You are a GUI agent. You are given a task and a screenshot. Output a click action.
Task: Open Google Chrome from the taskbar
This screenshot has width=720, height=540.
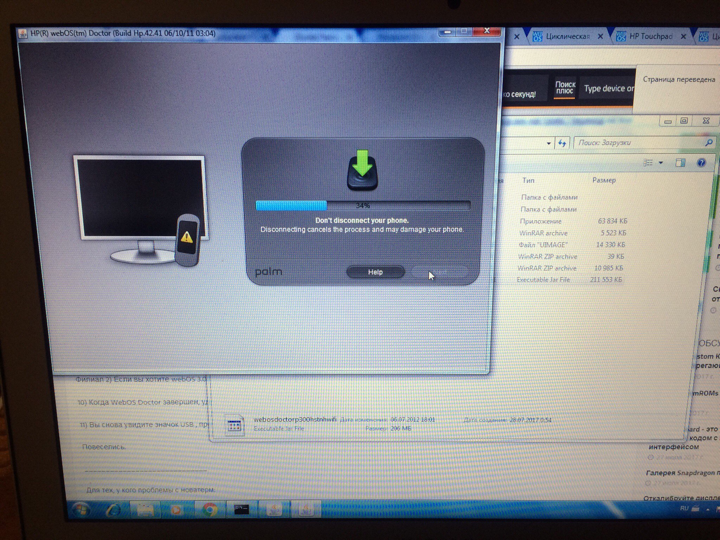(210, 509)
